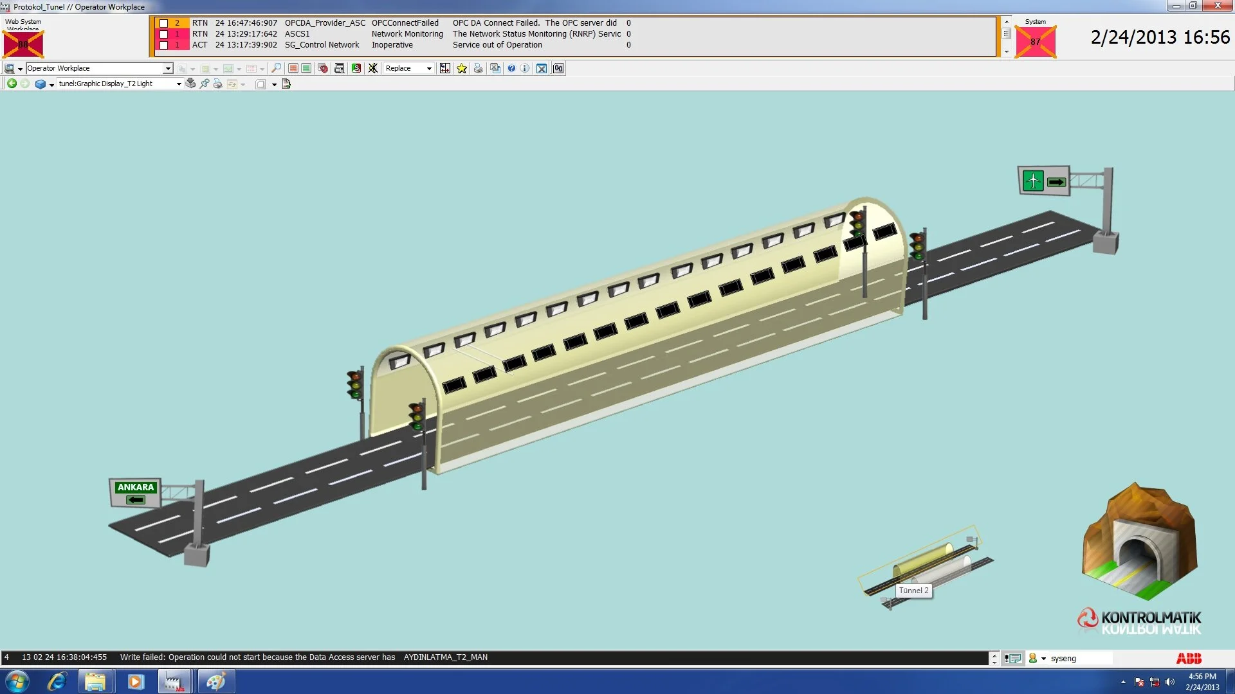Click the System alarm indicator 87
This screenshot has width=1235, height=694.
(1035, 42)
